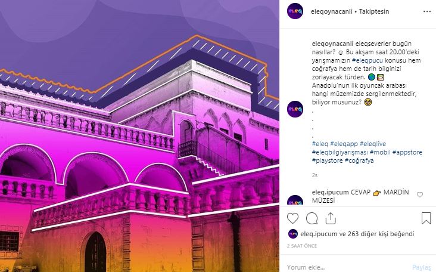436x272 pixels.
Task: Click the eleqoynacanli username in header
Action: tap(331, 11)
